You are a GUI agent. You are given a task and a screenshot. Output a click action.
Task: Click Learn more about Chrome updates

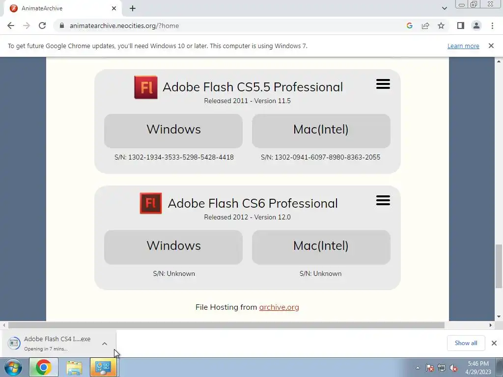click(x=463, y=46)
